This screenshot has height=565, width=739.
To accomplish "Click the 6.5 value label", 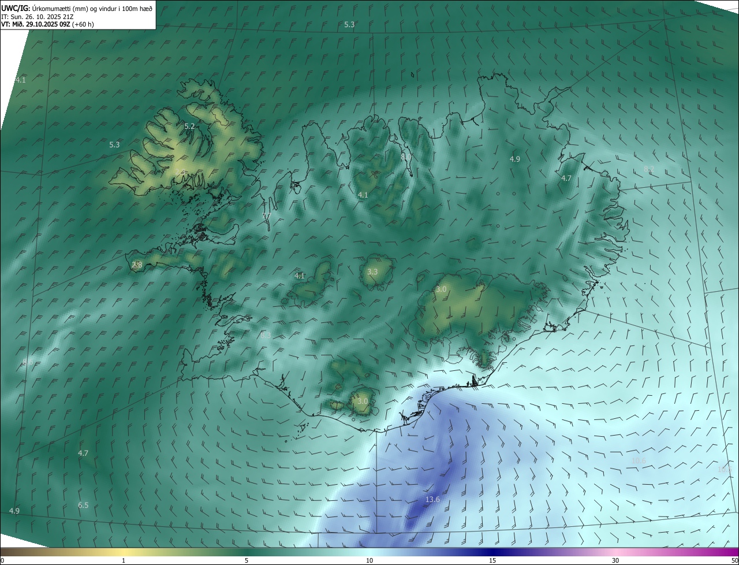I will (83, 505).
